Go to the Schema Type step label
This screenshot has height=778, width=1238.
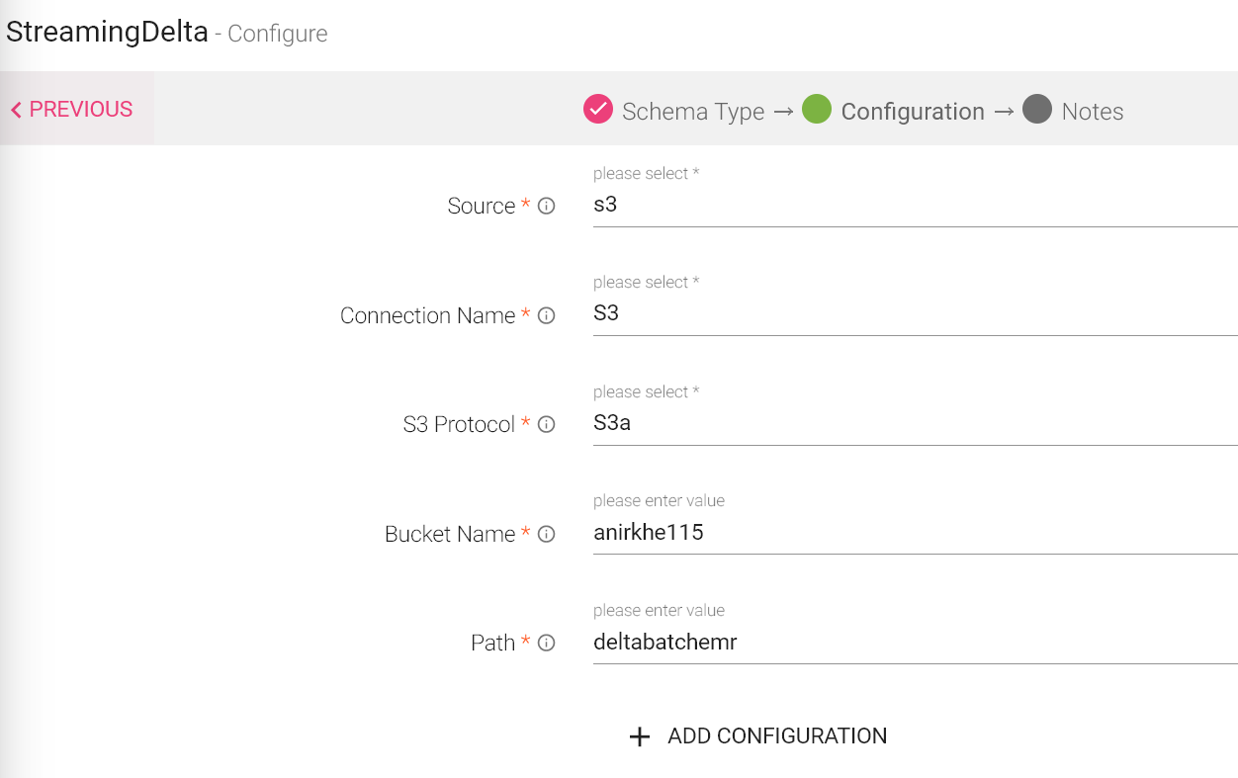(693, 112)
